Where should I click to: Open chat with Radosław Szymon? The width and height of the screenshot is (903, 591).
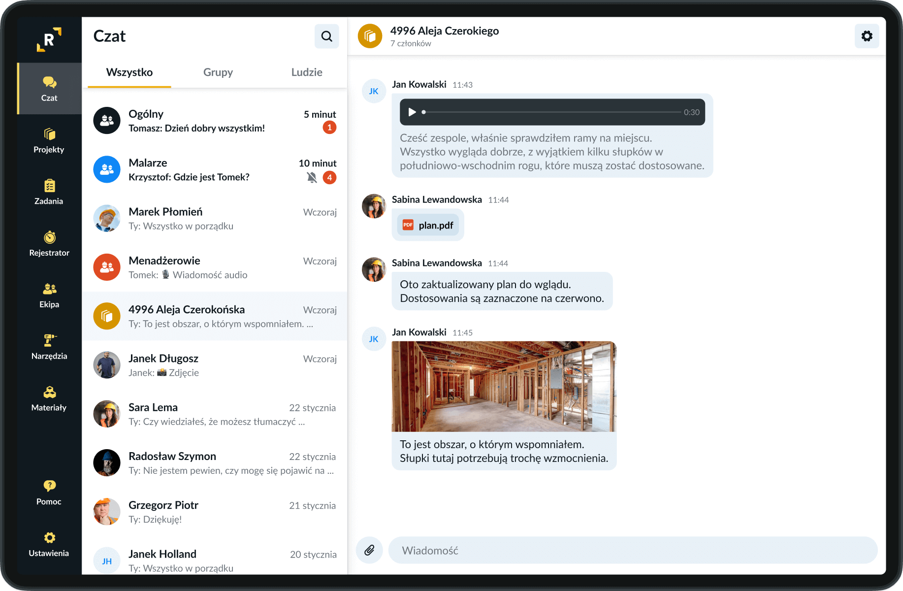coord(215,462)
